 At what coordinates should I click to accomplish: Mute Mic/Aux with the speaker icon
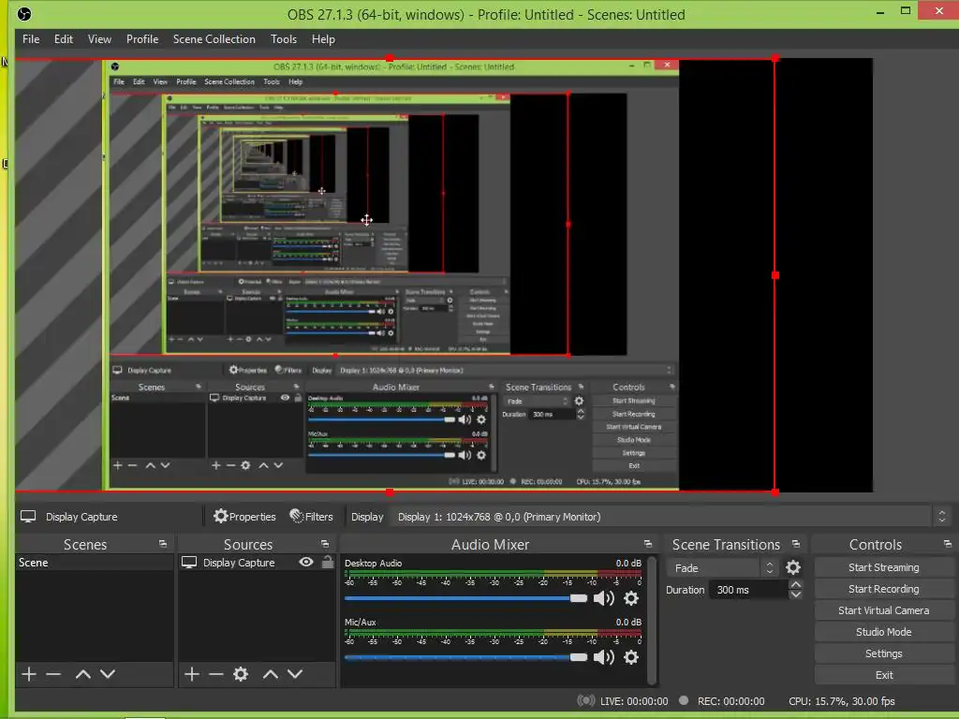(x=604, y=657)
